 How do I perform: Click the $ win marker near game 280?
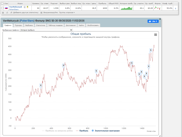[x=41, y=85]
